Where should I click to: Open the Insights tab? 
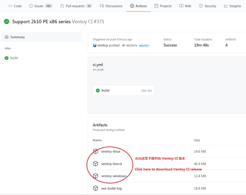pyautogui.click(x=232, y=6)
